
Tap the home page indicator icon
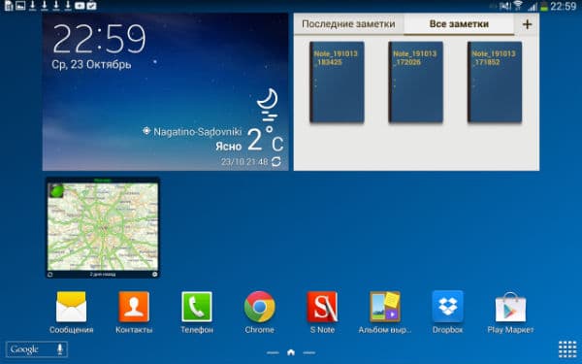(x=291, y=352)
